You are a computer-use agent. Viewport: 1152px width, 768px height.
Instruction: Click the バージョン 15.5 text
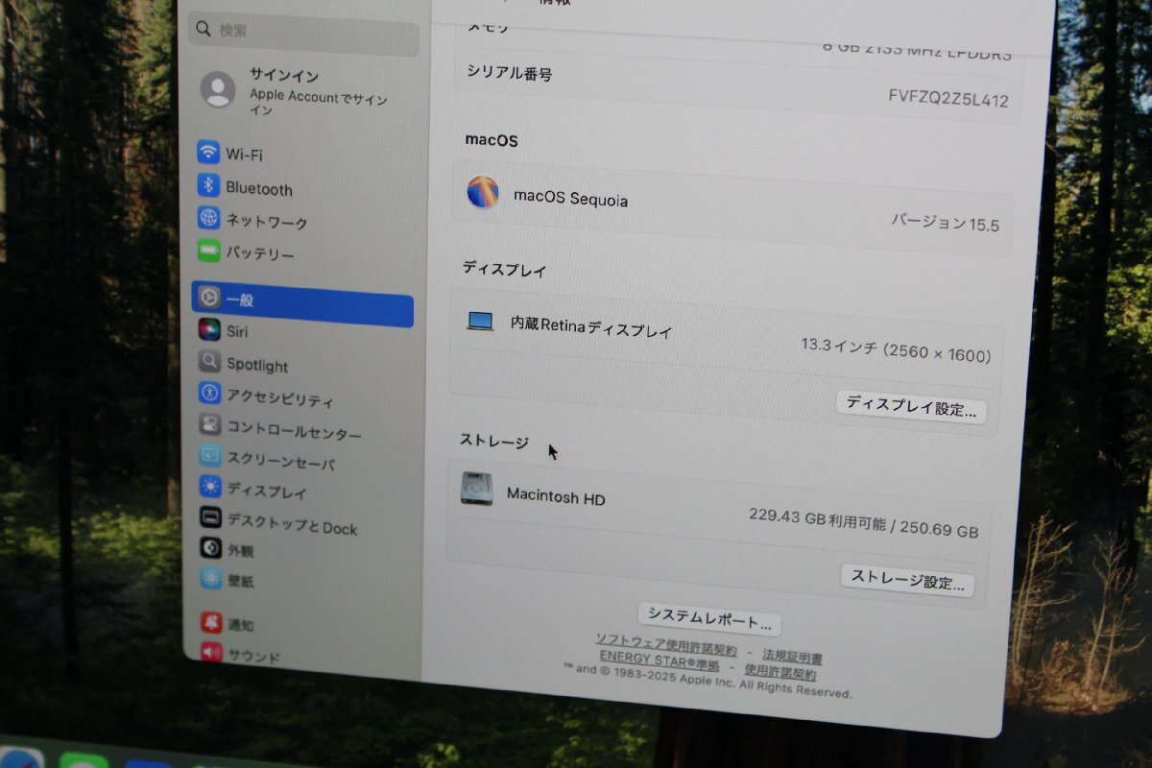(x=946, y=223)
